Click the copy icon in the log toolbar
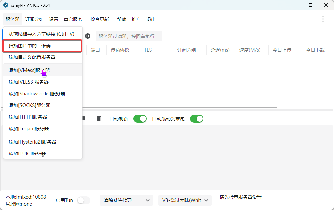 [83, 119]
